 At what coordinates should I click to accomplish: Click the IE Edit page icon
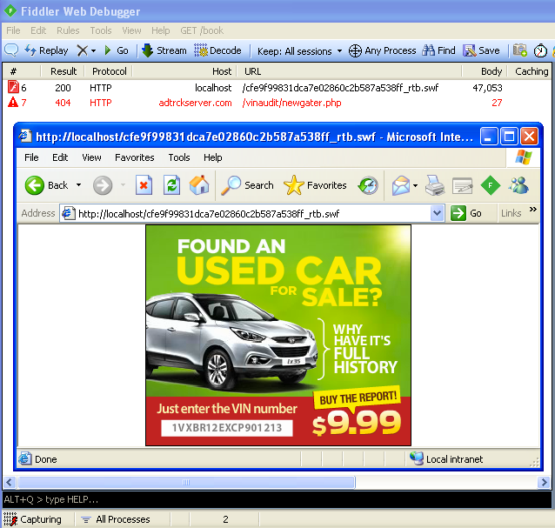tap(462, 185)
